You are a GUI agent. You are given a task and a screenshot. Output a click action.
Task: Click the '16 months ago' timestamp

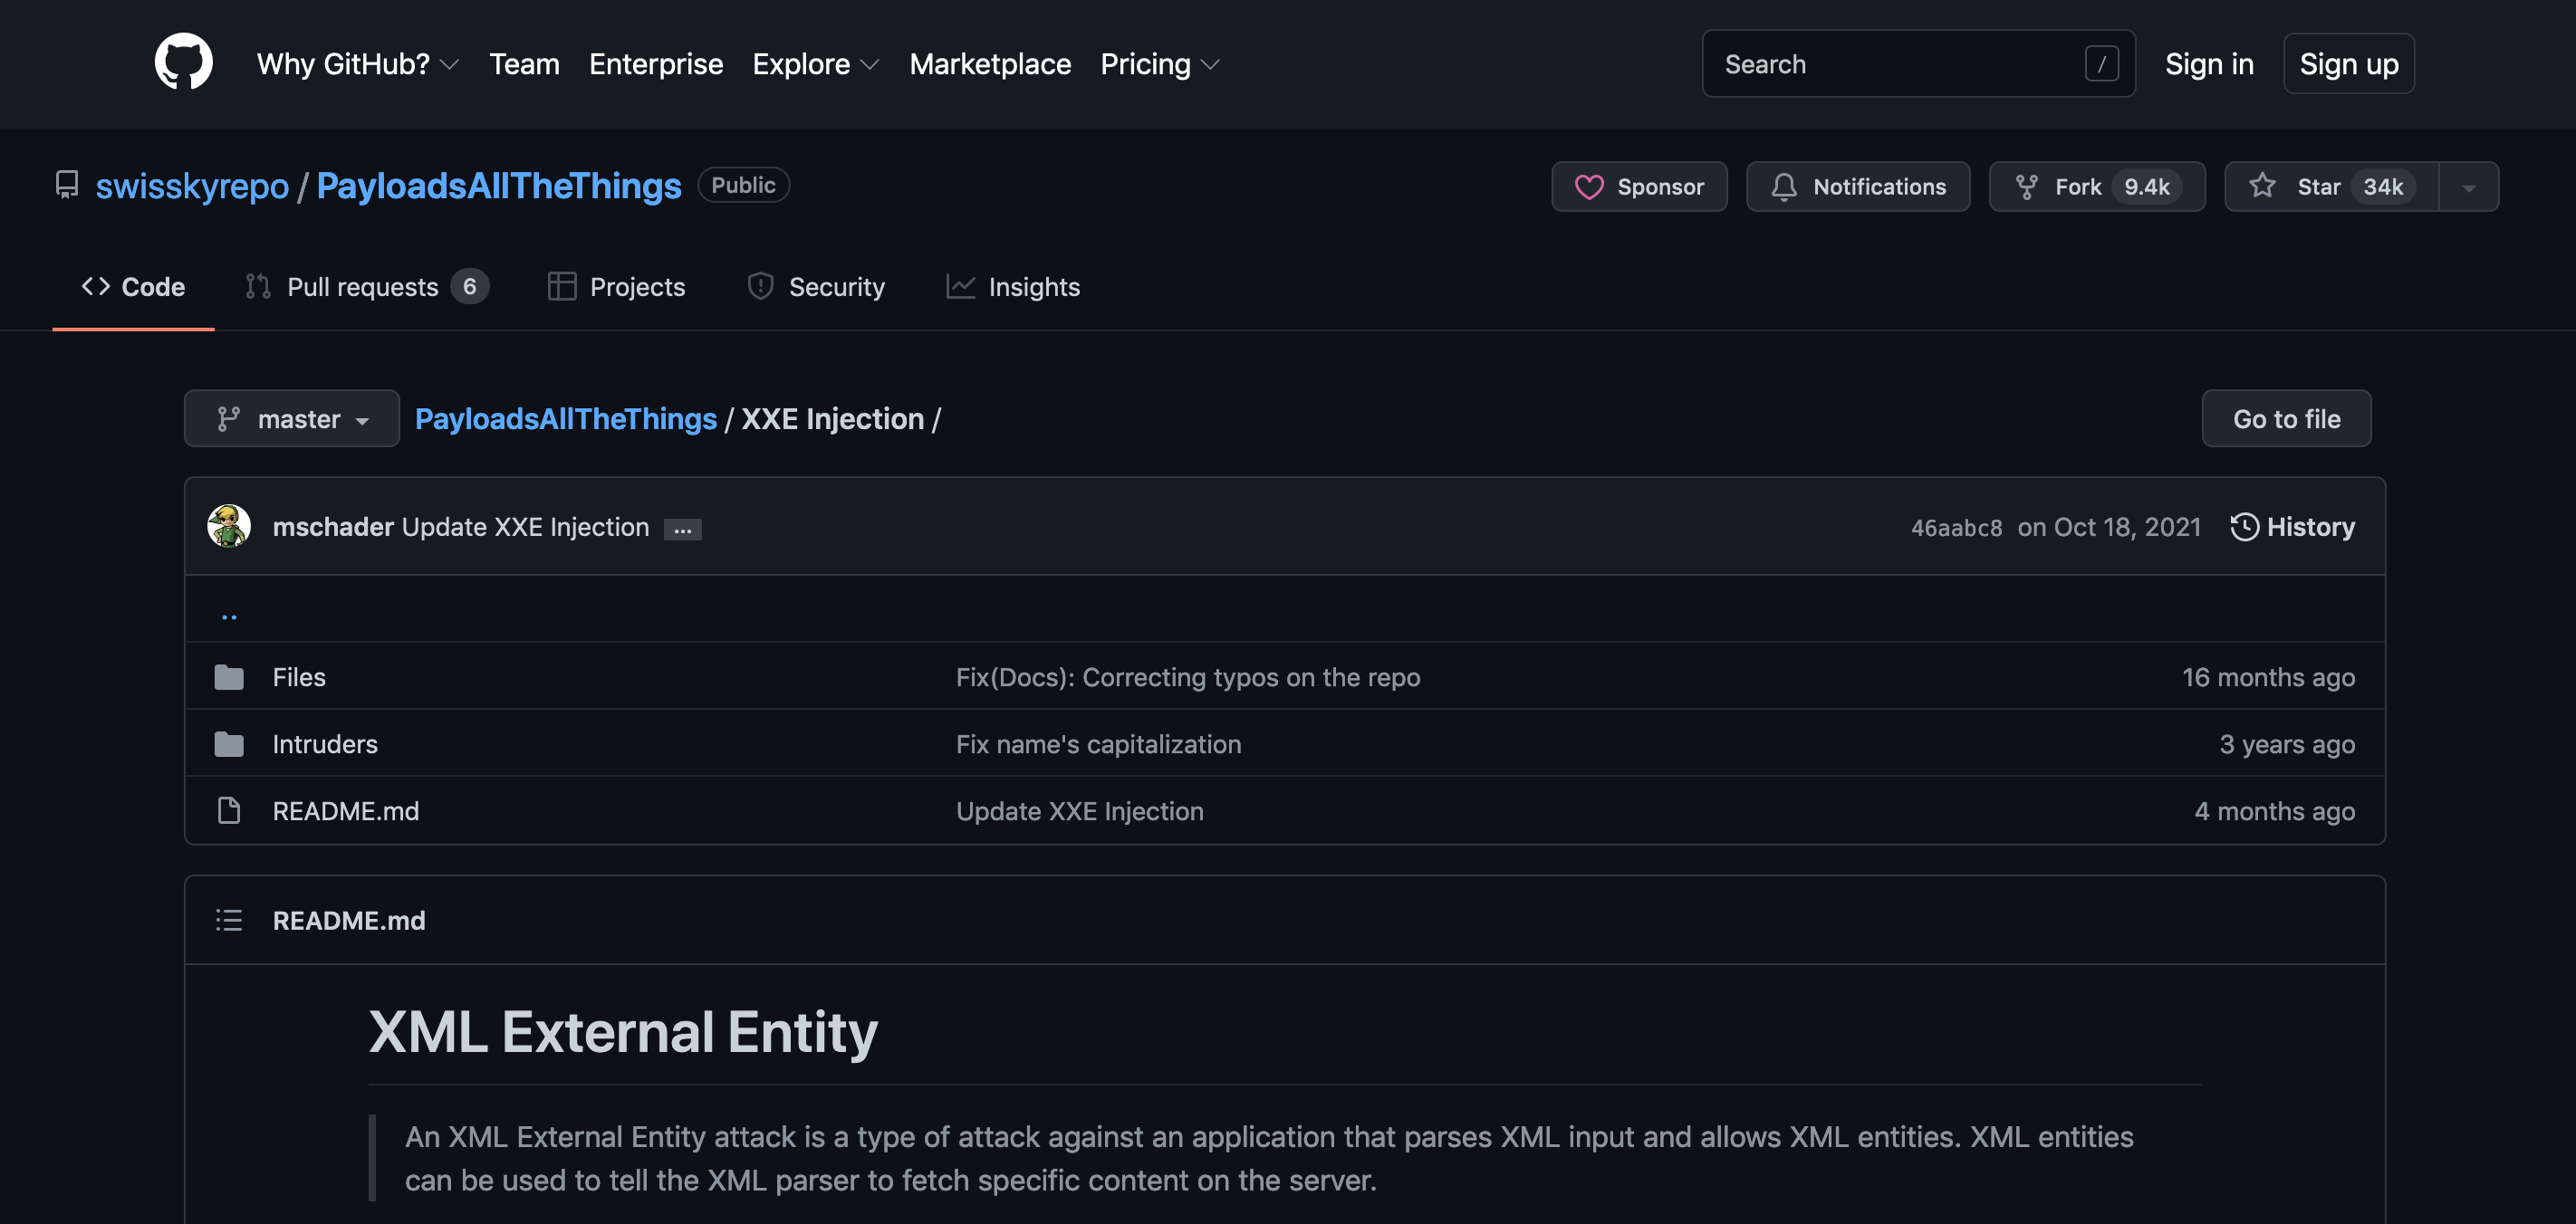[2268, 677]
